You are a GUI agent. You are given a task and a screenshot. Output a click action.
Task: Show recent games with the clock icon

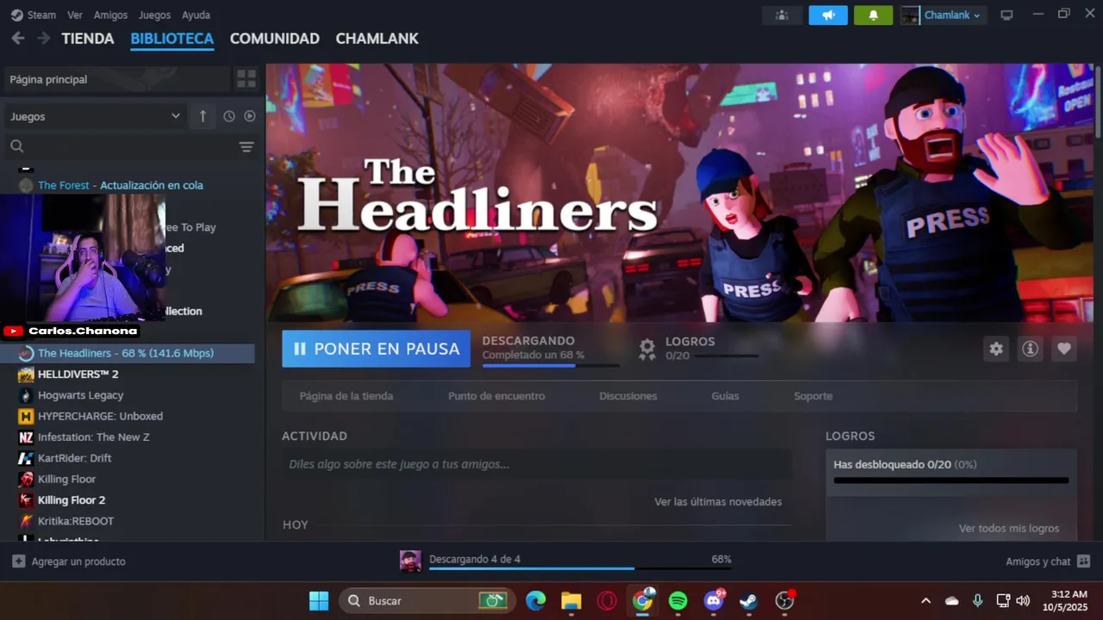click(229, 116)
